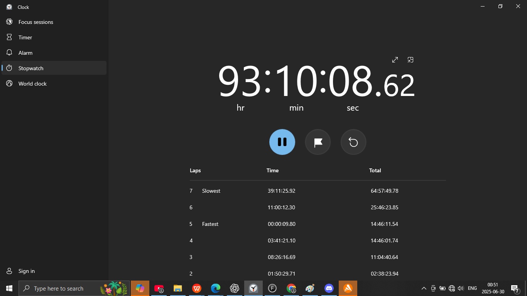Click lap time 03:41:21.10
Screen dimensions: 527x296
pos(282,240)
